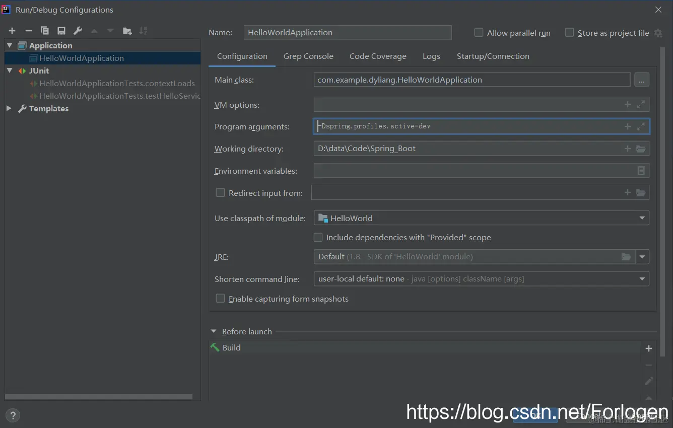673x428 pixels.
Task: Insert macro plus icon in VM options
Action: [628, 104]
